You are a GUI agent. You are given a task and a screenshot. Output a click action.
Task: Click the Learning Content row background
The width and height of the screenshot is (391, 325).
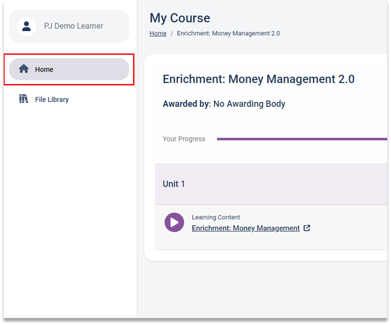click(271, 227)
